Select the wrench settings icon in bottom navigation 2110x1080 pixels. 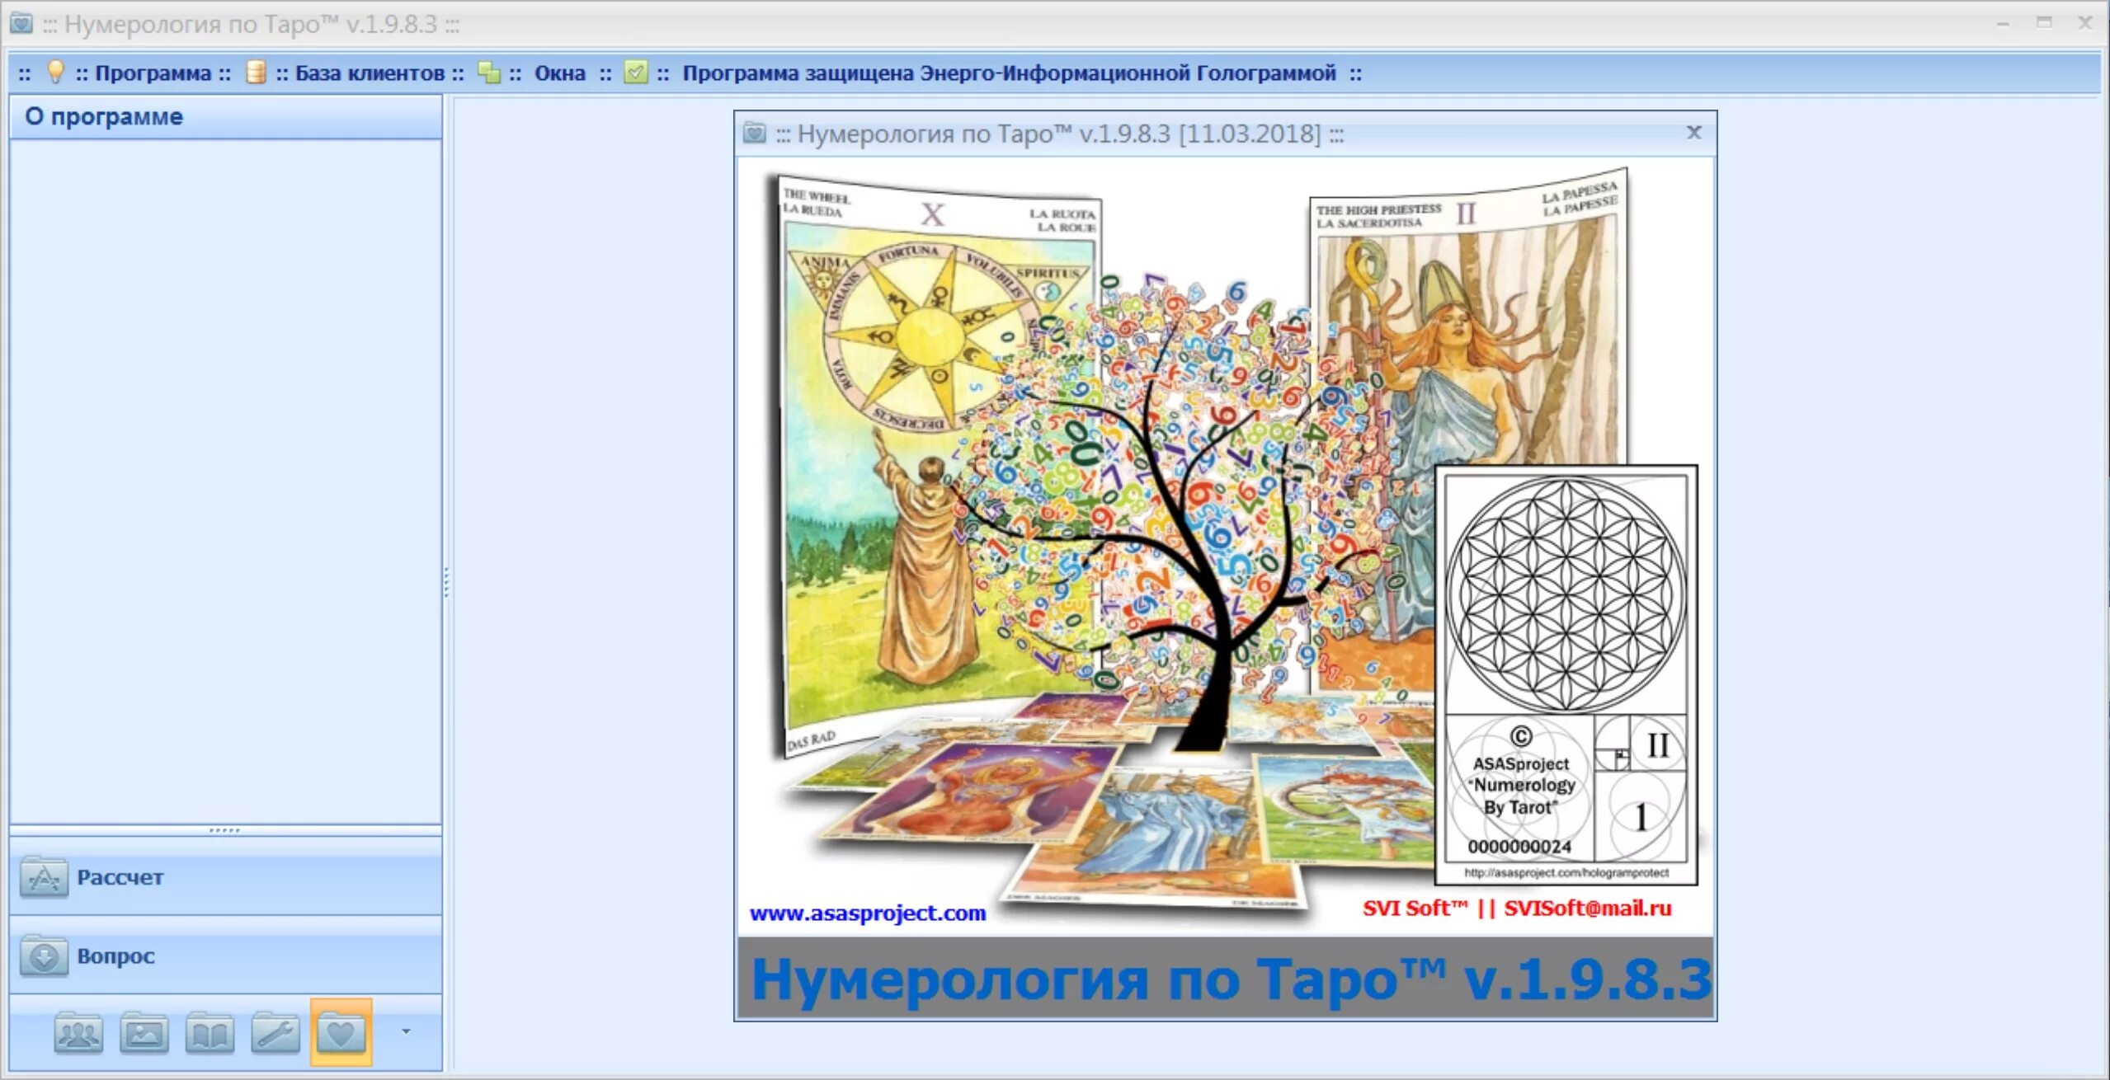276,1032
